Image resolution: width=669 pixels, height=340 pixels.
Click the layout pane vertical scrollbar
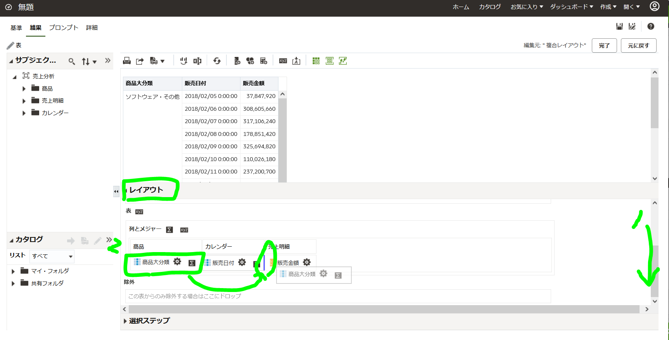click(655, 271)
